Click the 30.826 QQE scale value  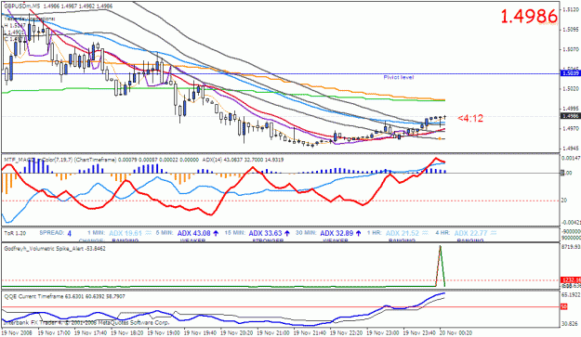571,323
